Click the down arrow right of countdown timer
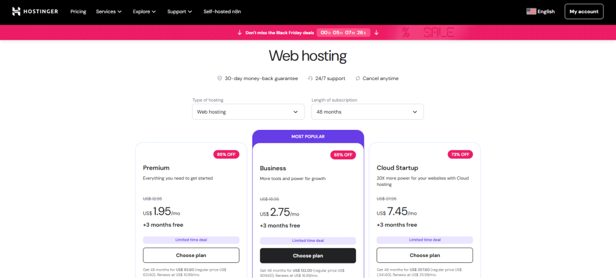 click(x=377, y=32)
